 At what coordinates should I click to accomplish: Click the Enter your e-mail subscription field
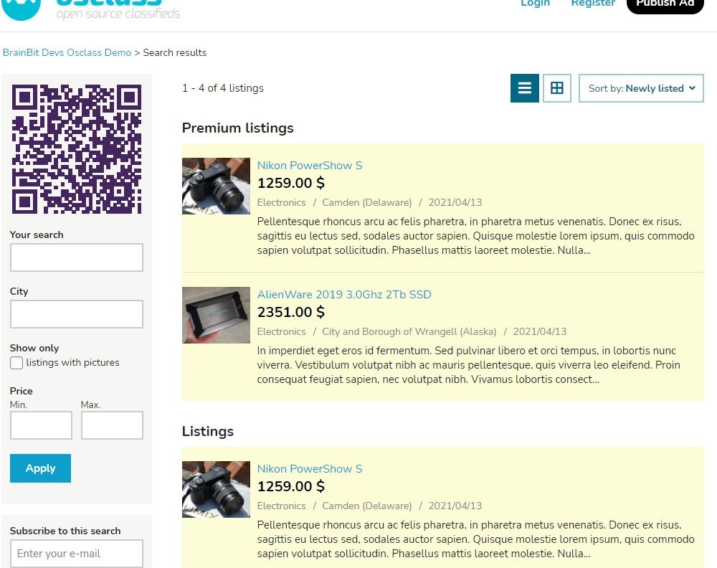coord(76,553)
